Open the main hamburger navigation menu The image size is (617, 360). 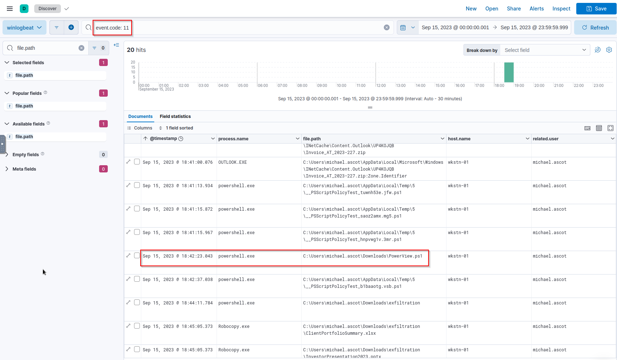point(10,9)
